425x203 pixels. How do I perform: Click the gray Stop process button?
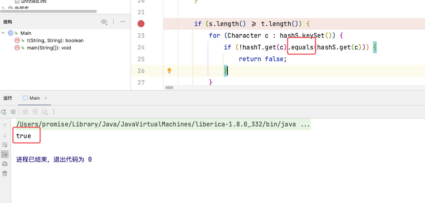(13, 112)
